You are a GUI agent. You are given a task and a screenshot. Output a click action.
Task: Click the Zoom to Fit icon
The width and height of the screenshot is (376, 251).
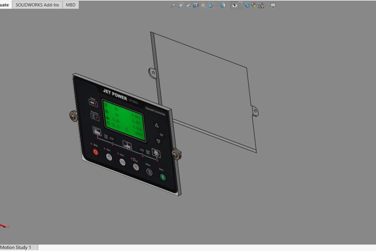(173, 5)
